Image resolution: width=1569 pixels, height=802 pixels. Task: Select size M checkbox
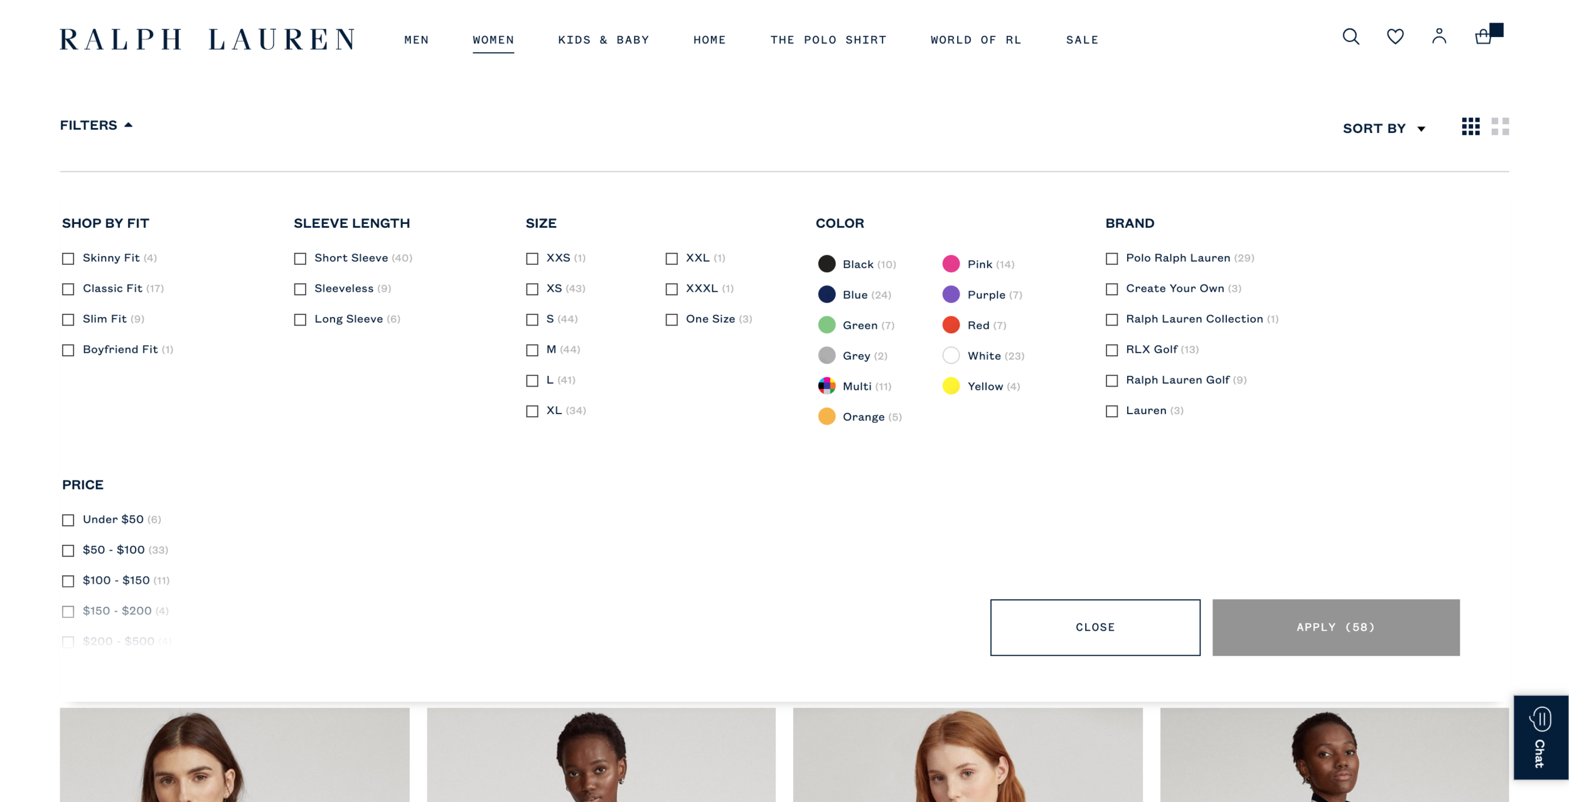(532, 350)
